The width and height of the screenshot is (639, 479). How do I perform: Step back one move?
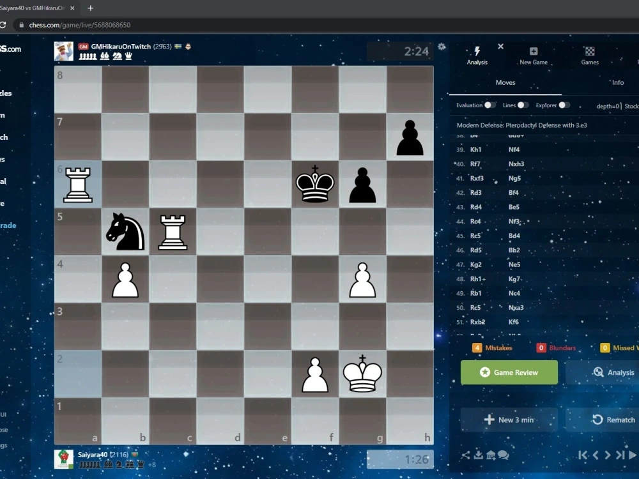coord(596,455)
